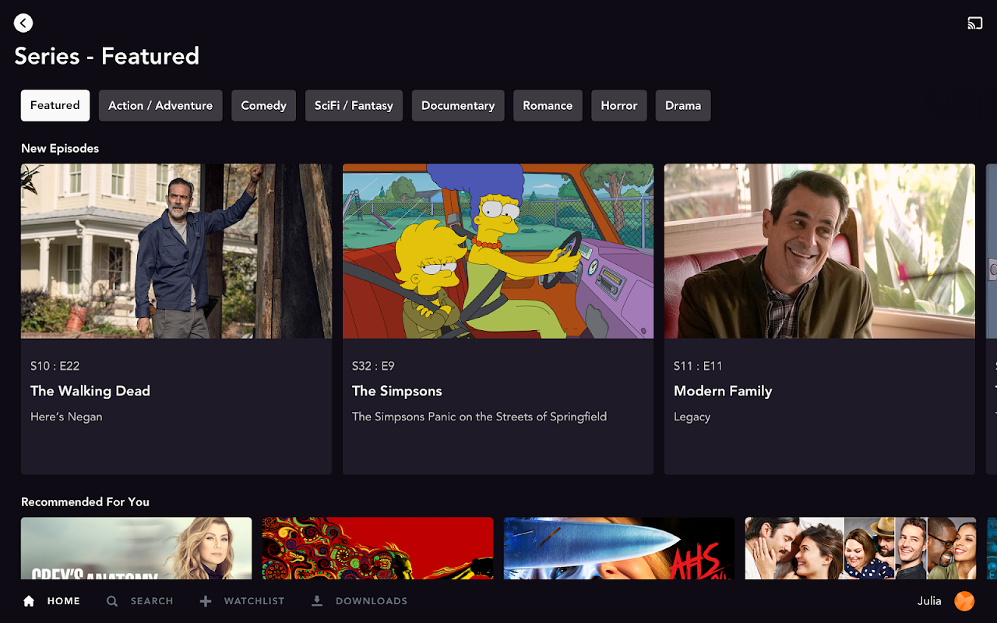Image resolution: width=997 pixels, height=623 pixels.
Task: Open Search from the bottom navigation
Action: (x=139, y=600)
